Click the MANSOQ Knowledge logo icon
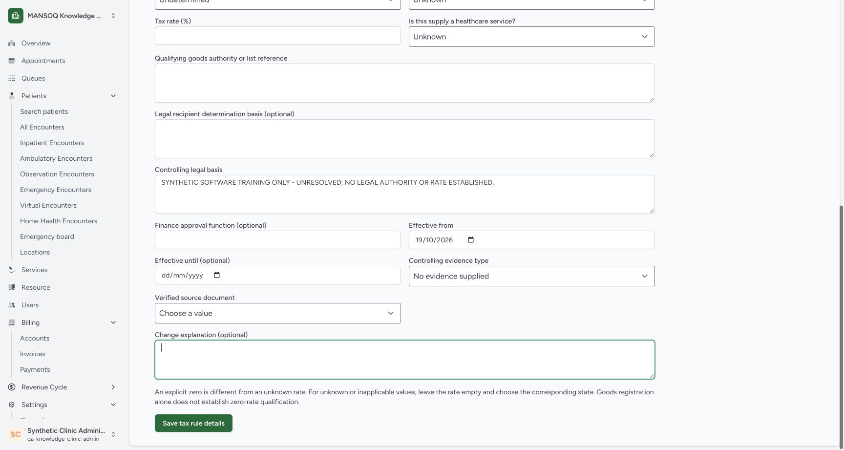 coord(16,16)
